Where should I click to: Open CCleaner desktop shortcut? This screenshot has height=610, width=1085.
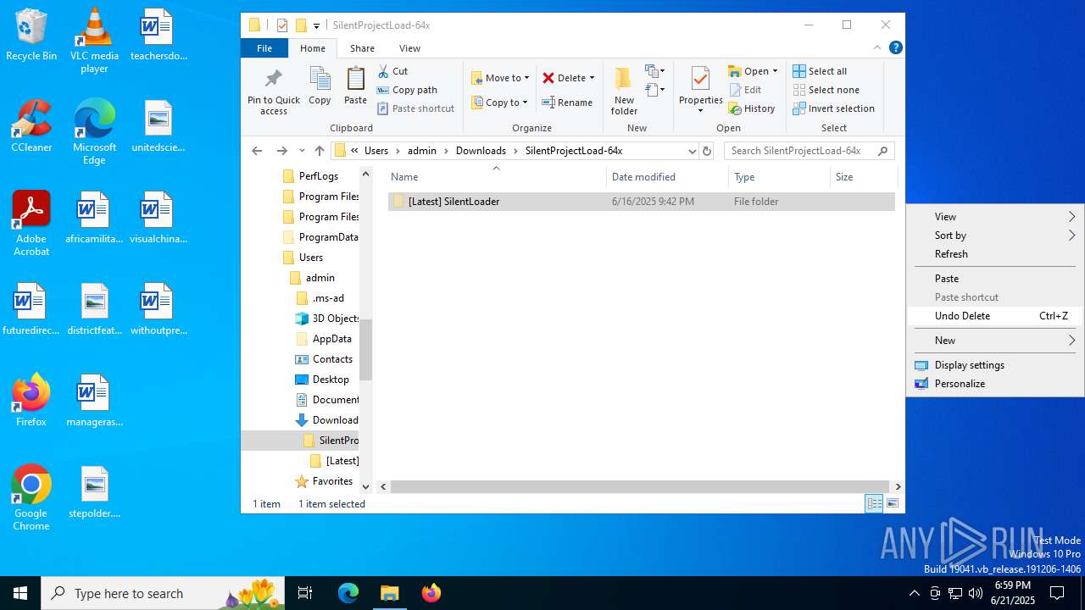pyautogui.click(x=31, y=126)
